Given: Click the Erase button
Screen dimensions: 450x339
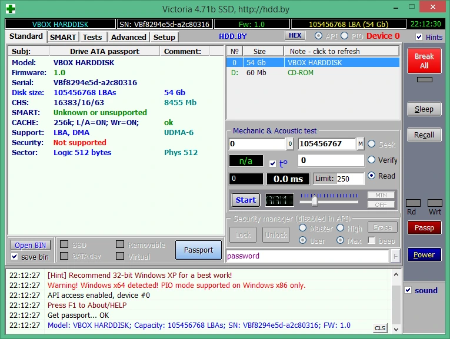Looking at the screenshot, I should click(382, 227).
